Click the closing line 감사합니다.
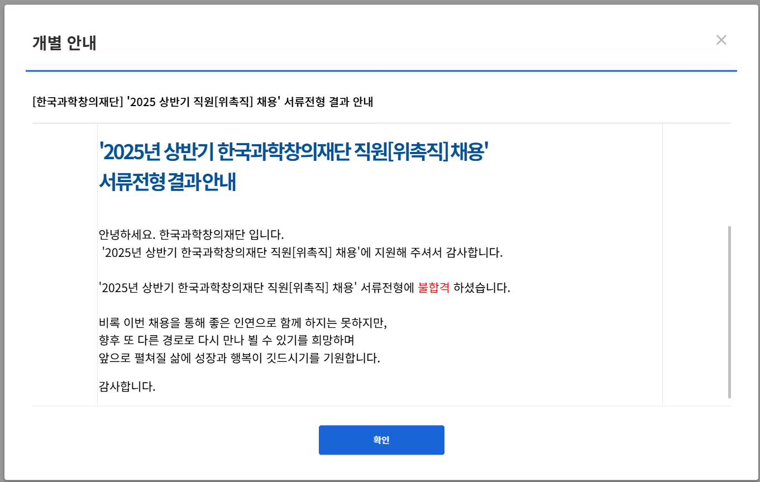 click(x=127, y=386)
